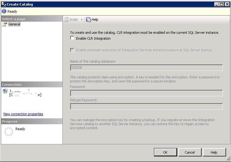Click the Progress section header
The height and width of the screenshot is (162, 231).
[32, 121]
